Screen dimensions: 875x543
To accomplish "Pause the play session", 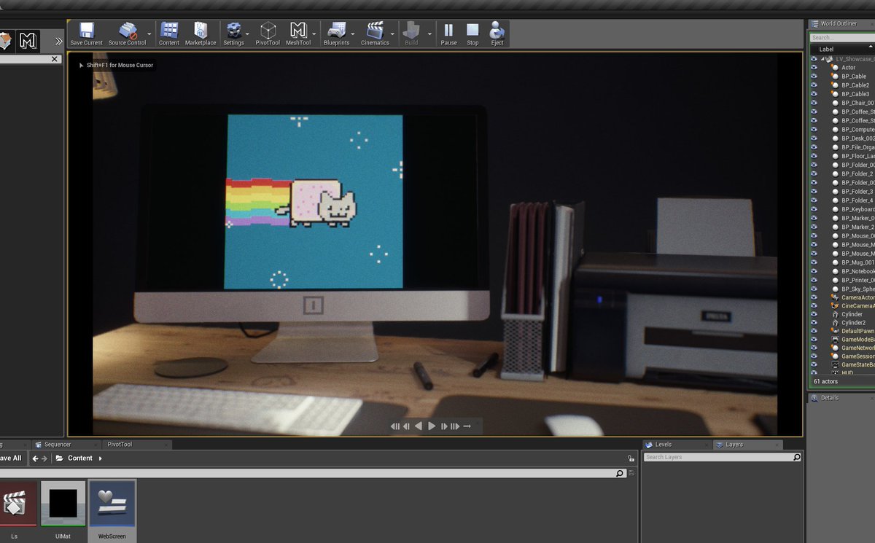I will pyautogui.click(x=448, y=34).
